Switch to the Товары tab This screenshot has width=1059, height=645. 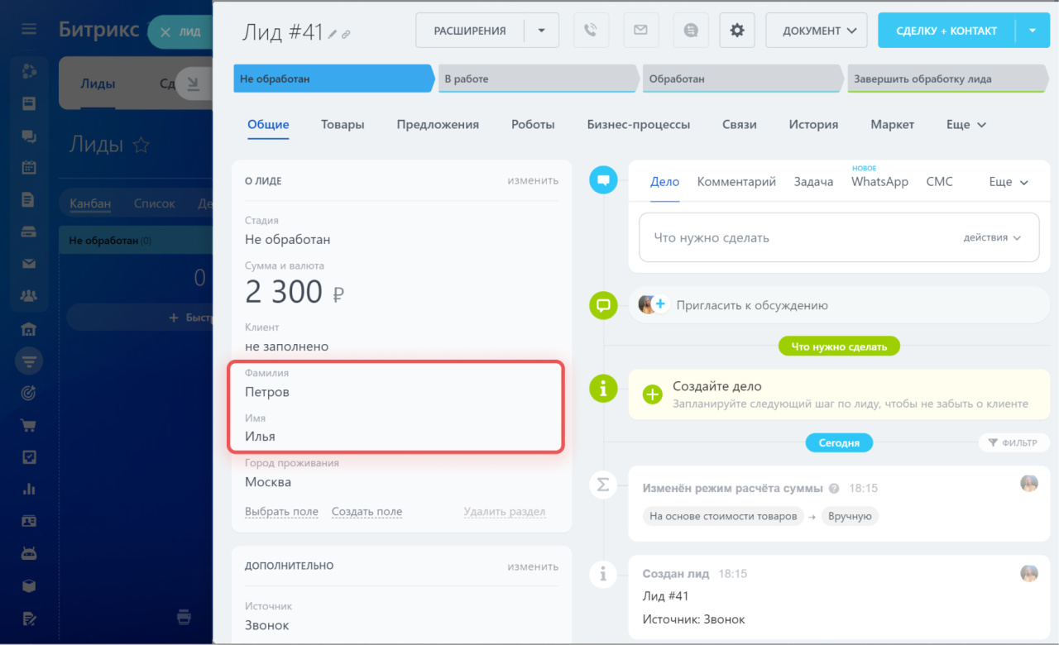[343, 125]
